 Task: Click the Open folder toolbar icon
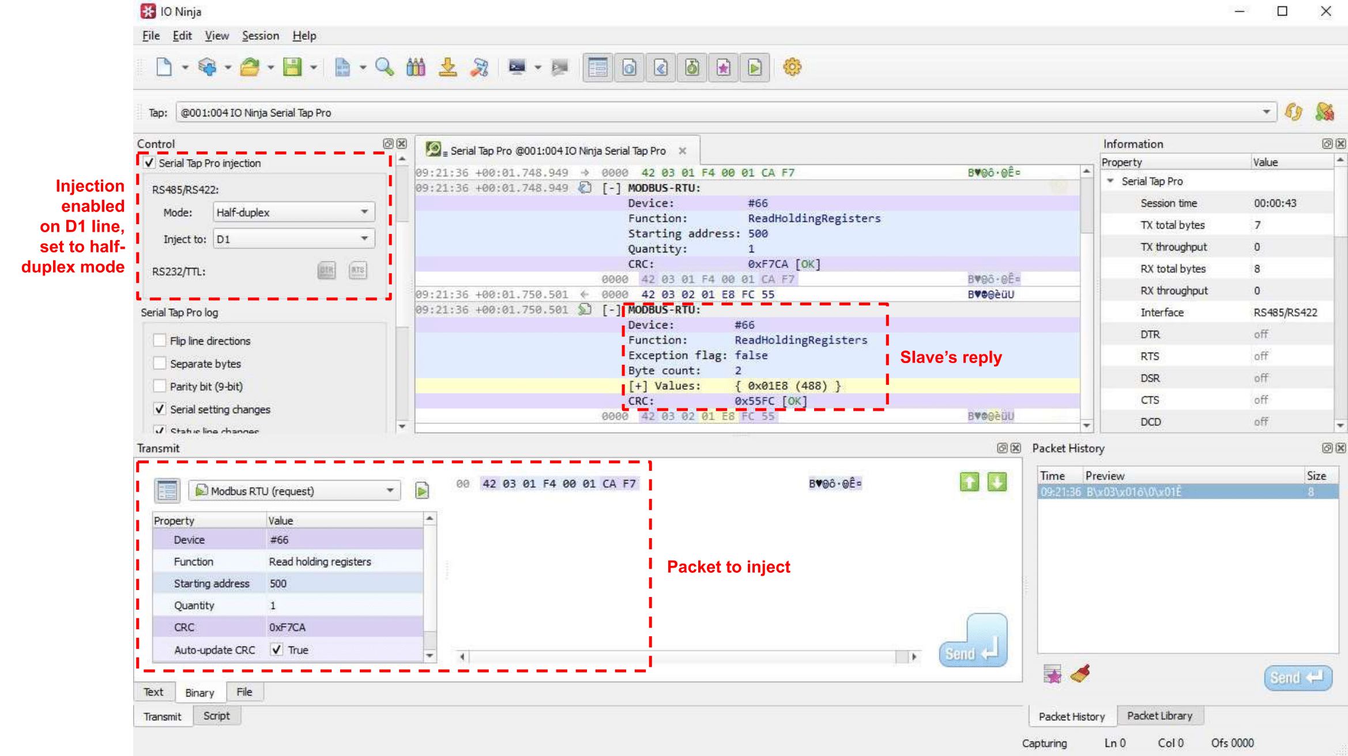click(x=250, y=67)
